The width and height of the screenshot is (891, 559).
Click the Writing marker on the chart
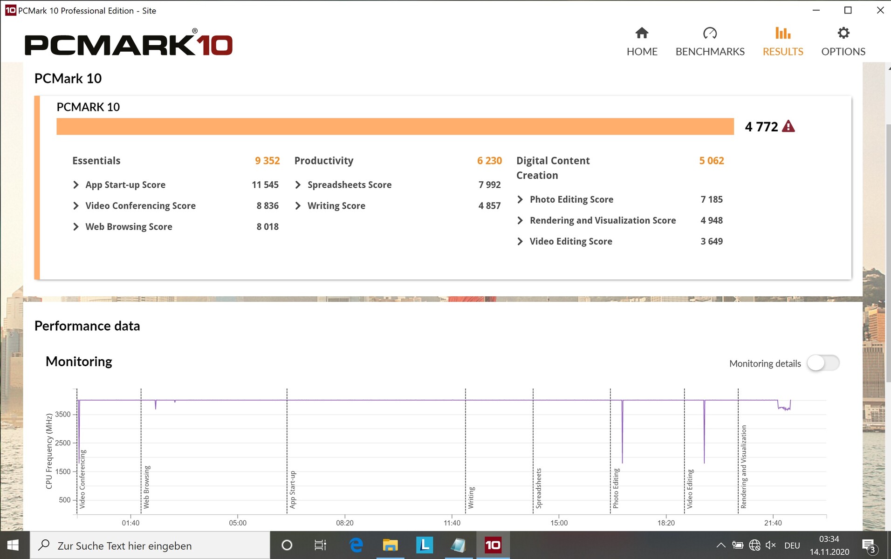471,498
